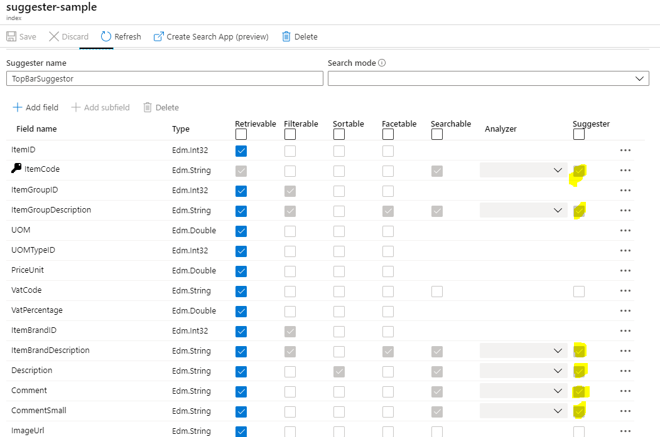Toggle the Suggester header select-all checkbox
The width and height of the screenshot is (660, 437).
579,134
